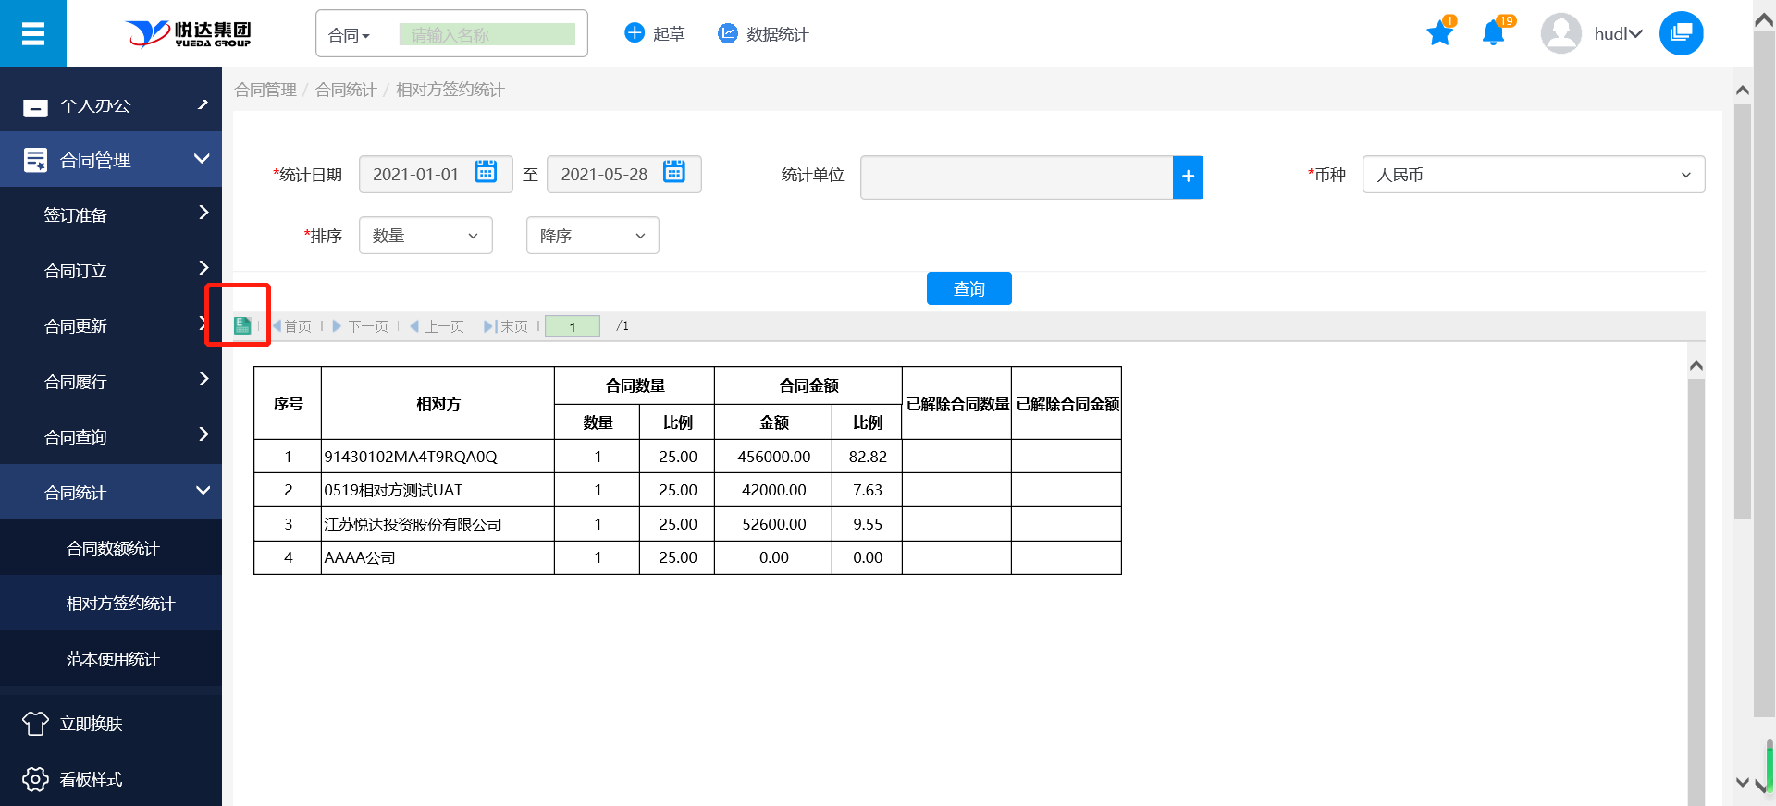Select 范本使用统计 in the sidebar
This screenshot has width=1776, height=806.
pyautogui.click(x=113, y=659)
